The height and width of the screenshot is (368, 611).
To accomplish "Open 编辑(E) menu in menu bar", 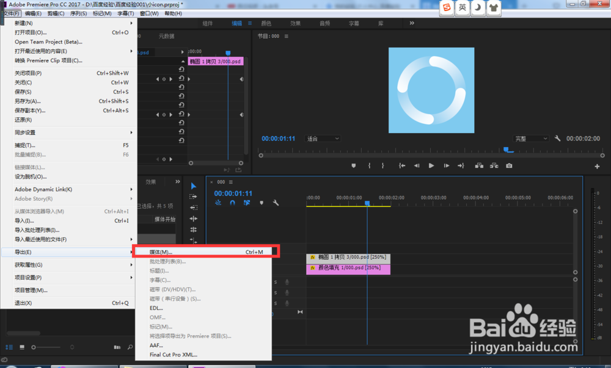I will 33,13.
